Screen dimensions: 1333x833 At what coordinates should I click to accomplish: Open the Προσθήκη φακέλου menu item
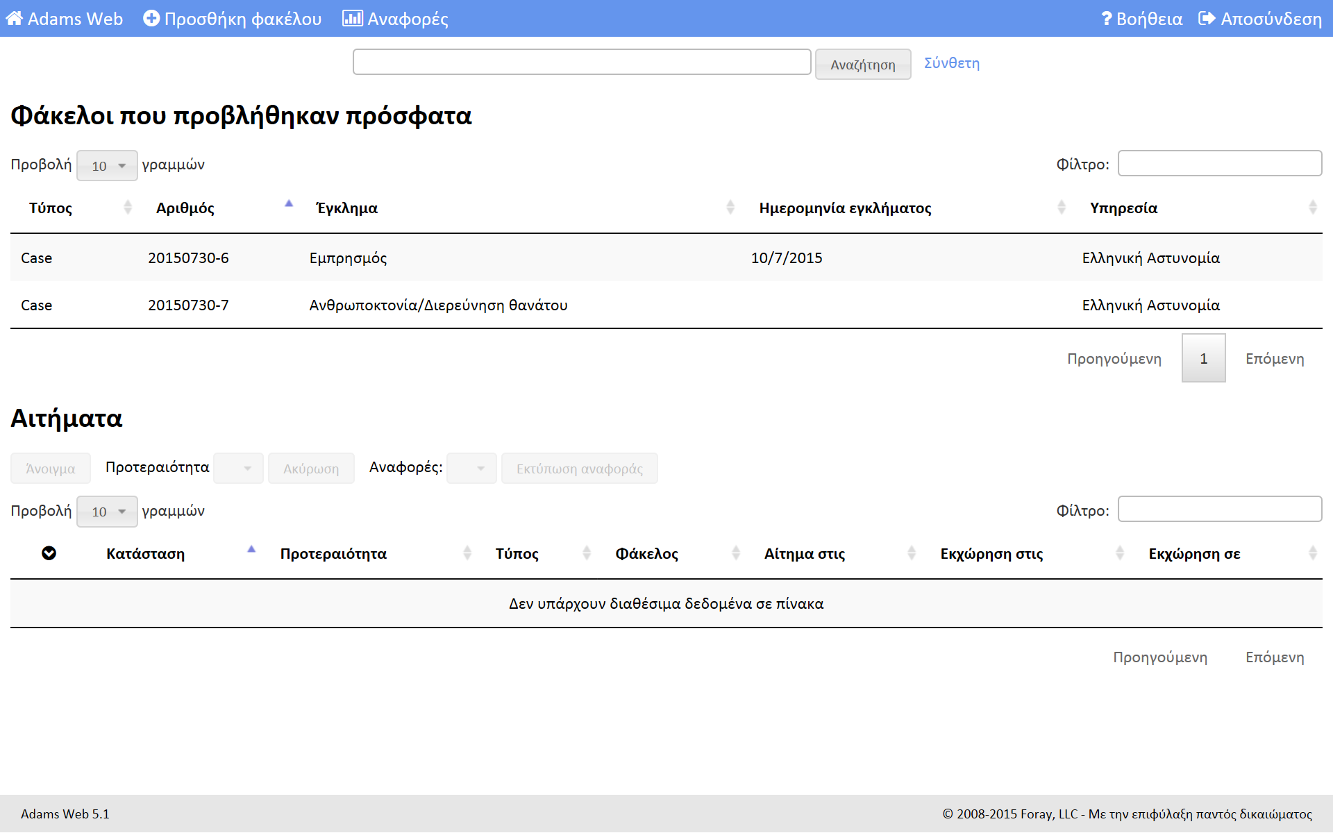click(x=242, y=19)
